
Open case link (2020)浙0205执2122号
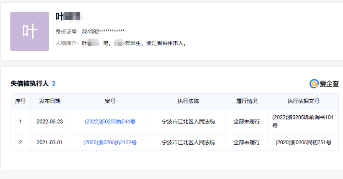[x=110, y=143]
